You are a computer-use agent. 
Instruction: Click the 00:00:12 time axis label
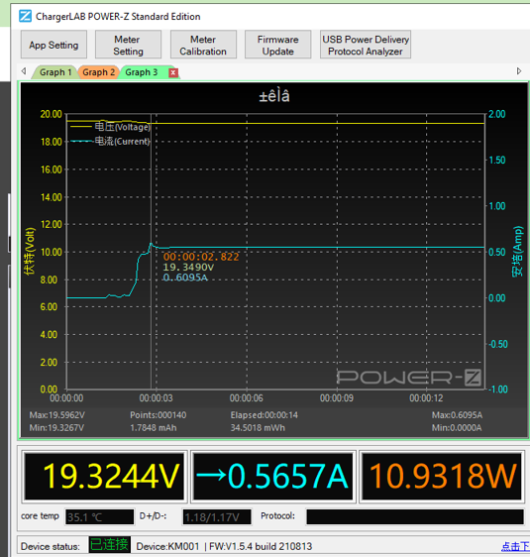click(x=426, y=397)
